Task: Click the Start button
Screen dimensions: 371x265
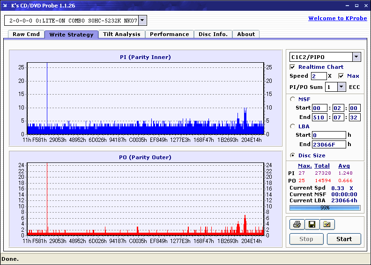Action: pyautogui.click(x=344, y=239)
